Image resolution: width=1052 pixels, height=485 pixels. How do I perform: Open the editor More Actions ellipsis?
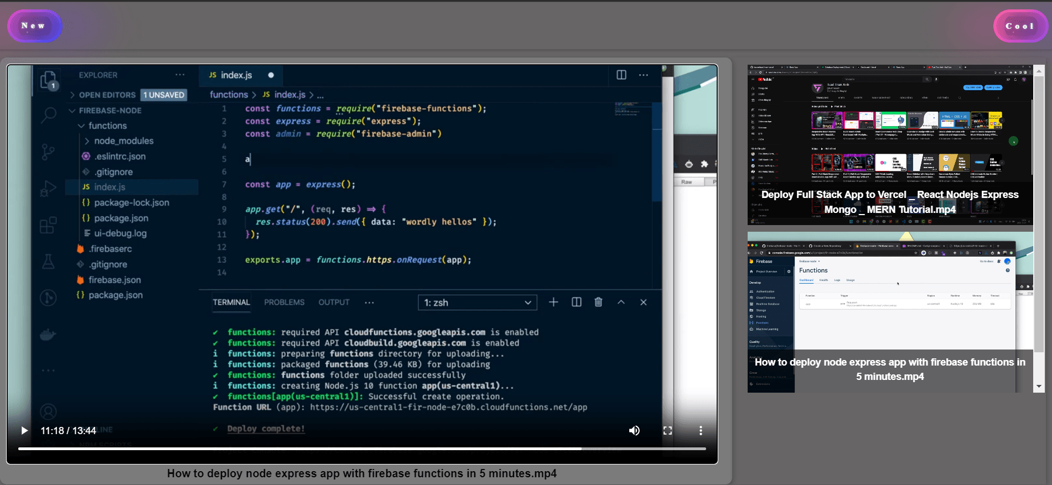click(x=644, y=75)
